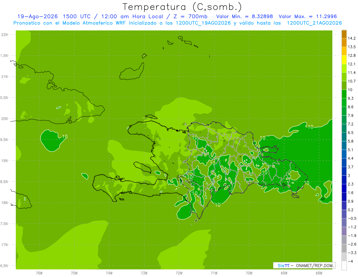Click the 72W longitude axis label
Image resolution: width=358 pixels, height=277 pixels.
click(x=179, y=273)
